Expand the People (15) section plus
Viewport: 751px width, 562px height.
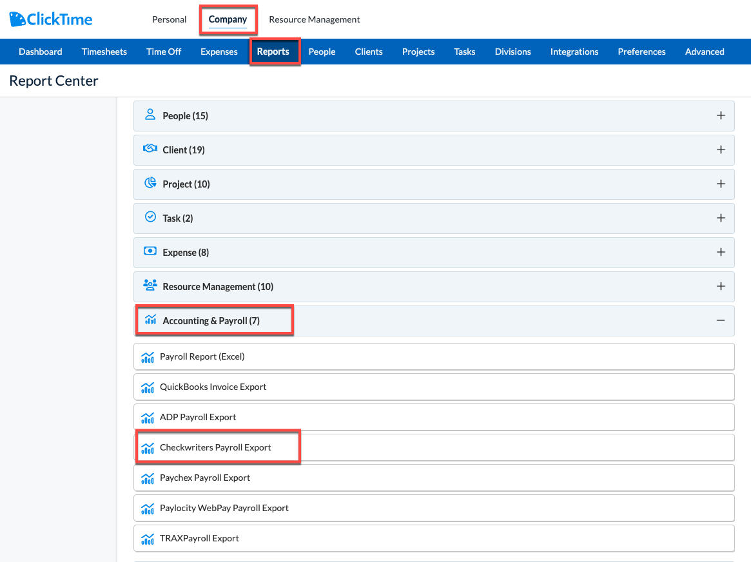[x=720, y=115]
